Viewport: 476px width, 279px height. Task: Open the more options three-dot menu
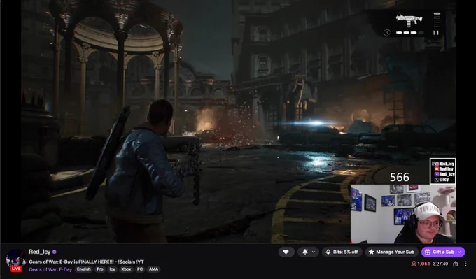tap(465, 264)
